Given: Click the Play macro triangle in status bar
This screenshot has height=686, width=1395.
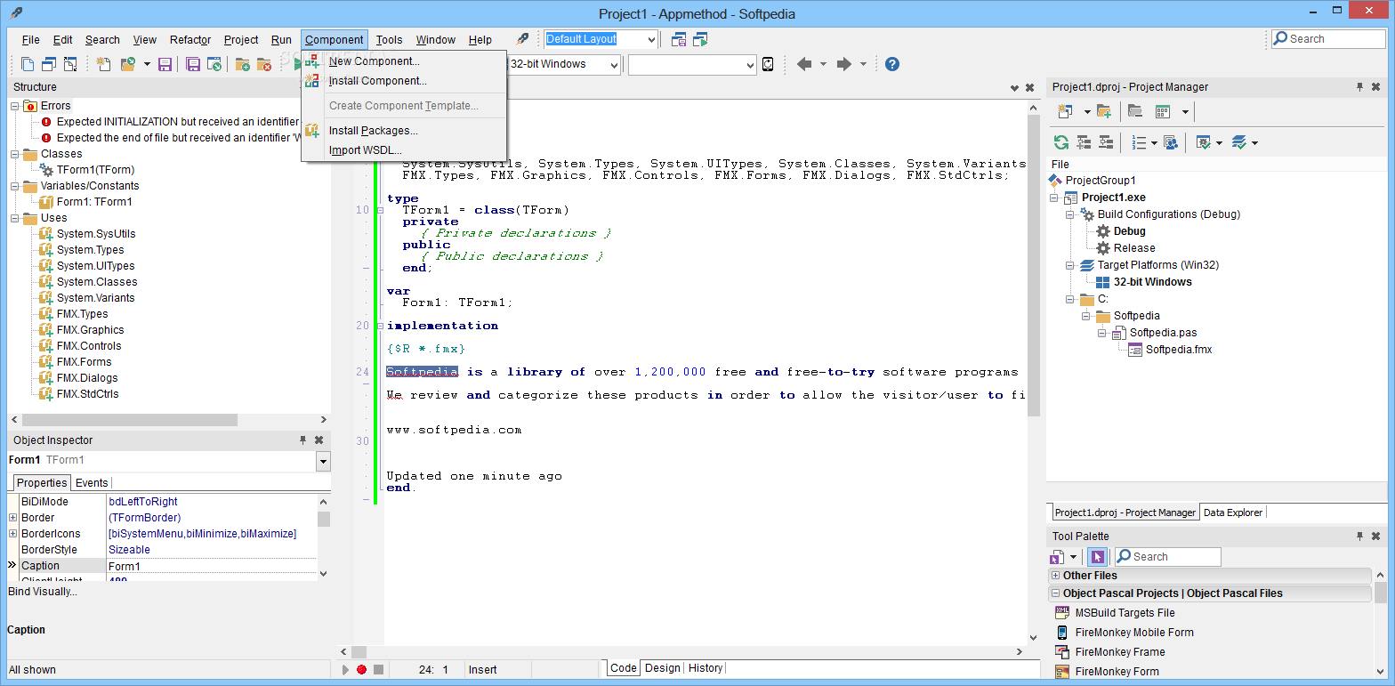Looking at the screenshot, I should [345, 670].
